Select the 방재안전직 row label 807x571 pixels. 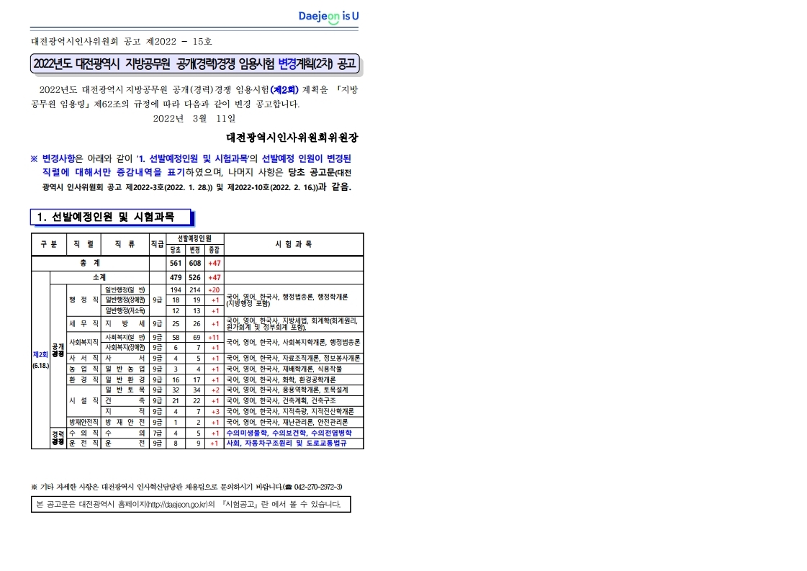pos(83,422)
